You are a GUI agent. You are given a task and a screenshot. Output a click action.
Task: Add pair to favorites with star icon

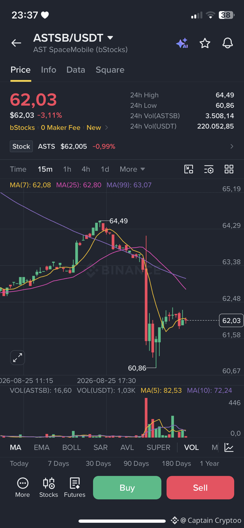click(x=205, y=43)
